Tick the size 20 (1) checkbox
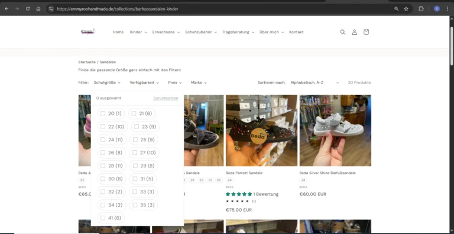 (103, 114)
